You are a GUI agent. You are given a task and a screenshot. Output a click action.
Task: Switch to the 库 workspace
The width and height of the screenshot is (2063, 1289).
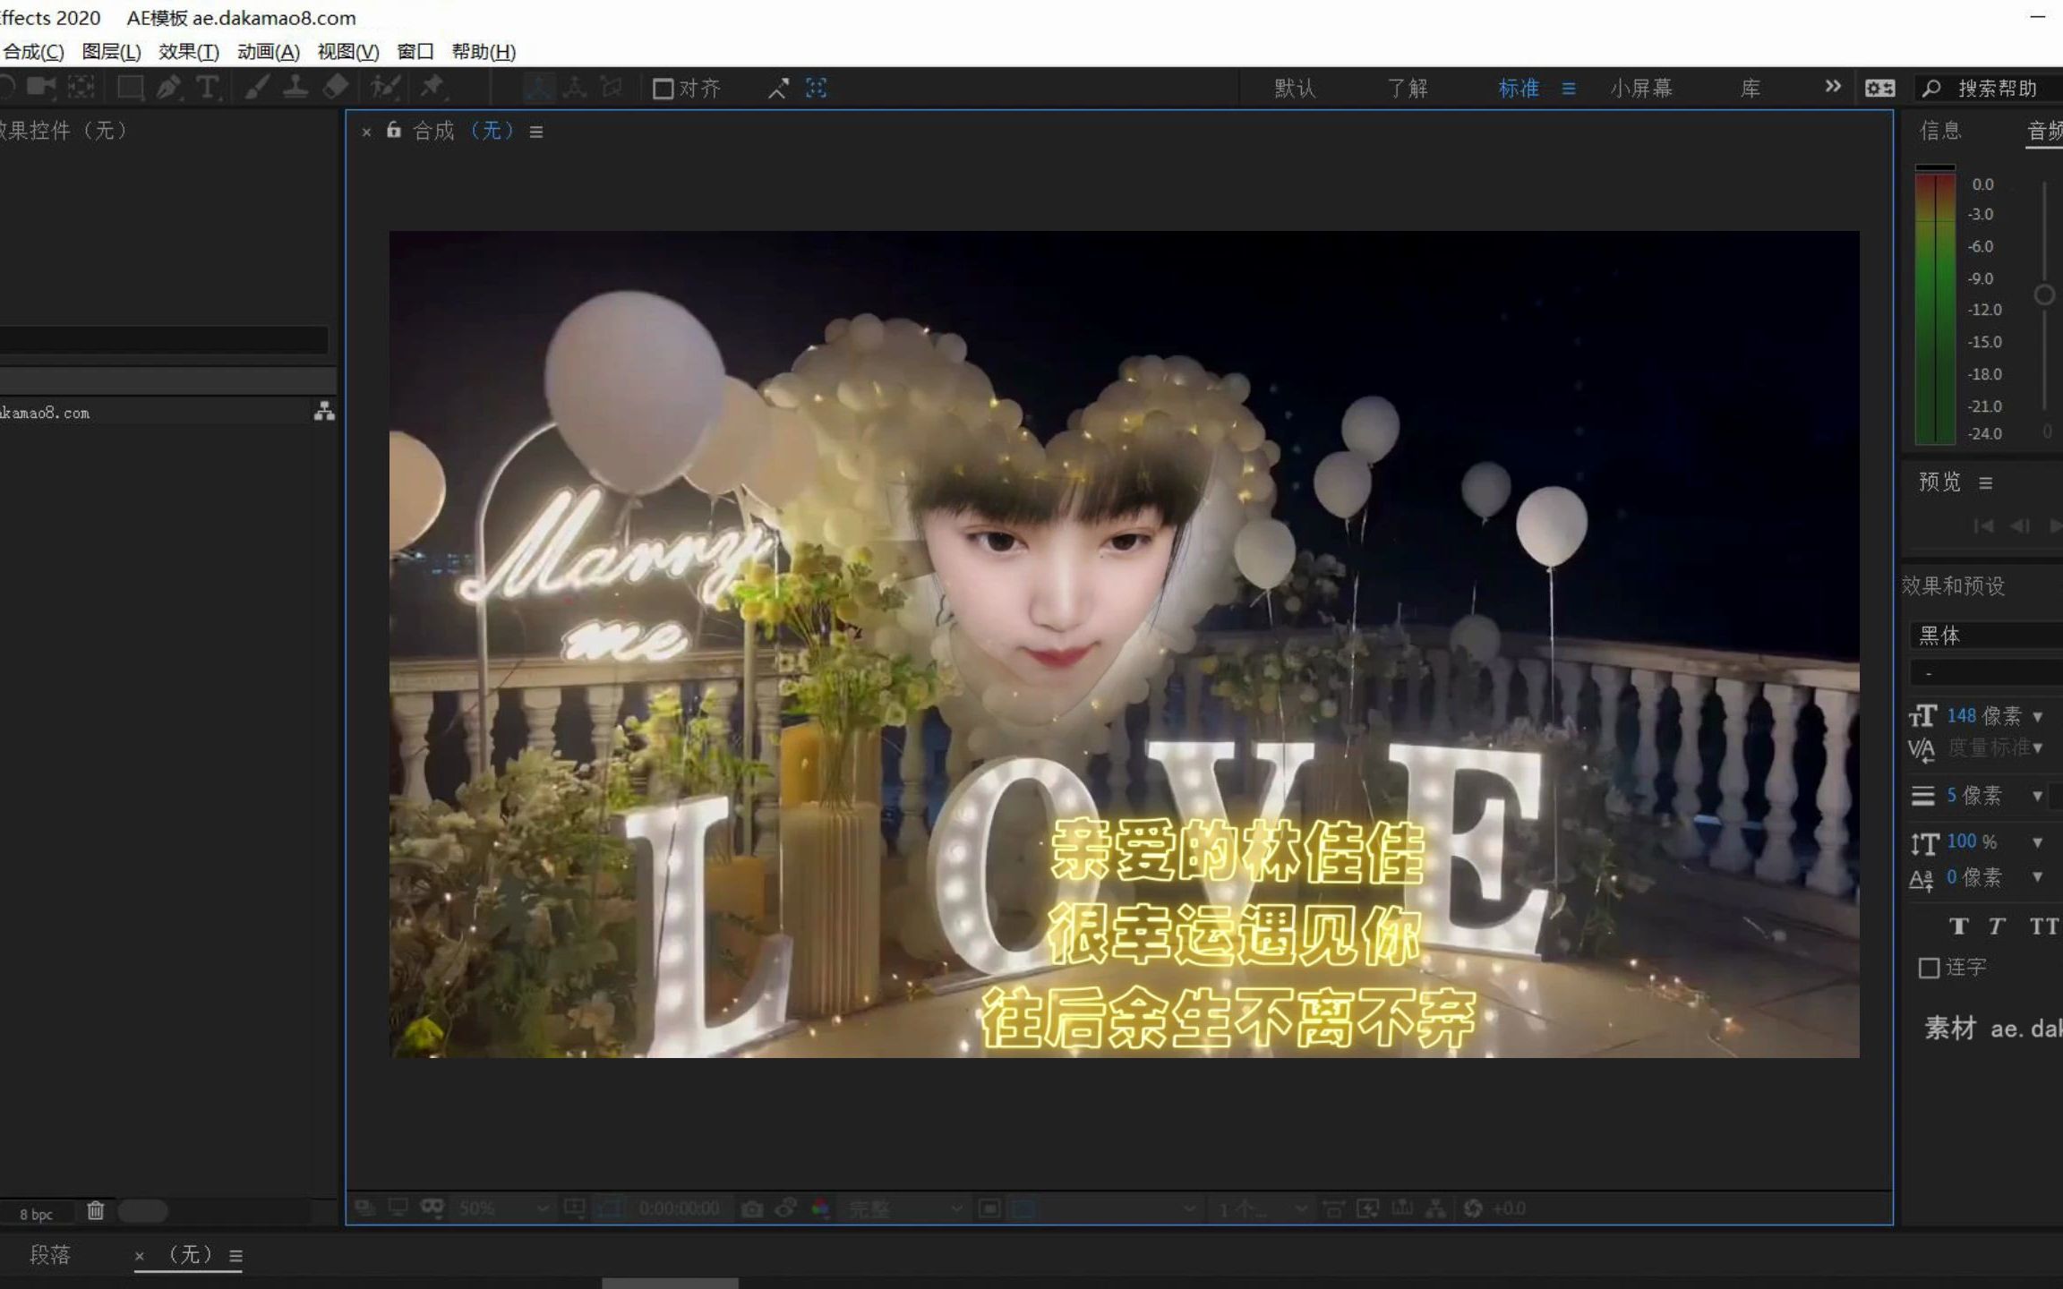pos(1751,89)
